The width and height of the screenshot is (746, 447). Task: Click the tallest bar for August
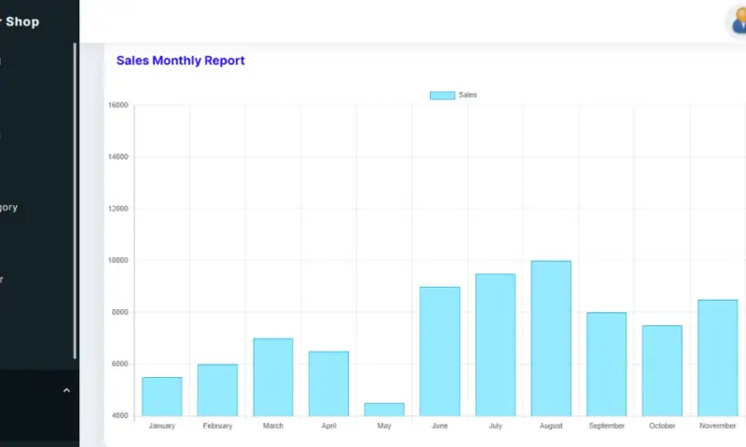pos(551,338)
